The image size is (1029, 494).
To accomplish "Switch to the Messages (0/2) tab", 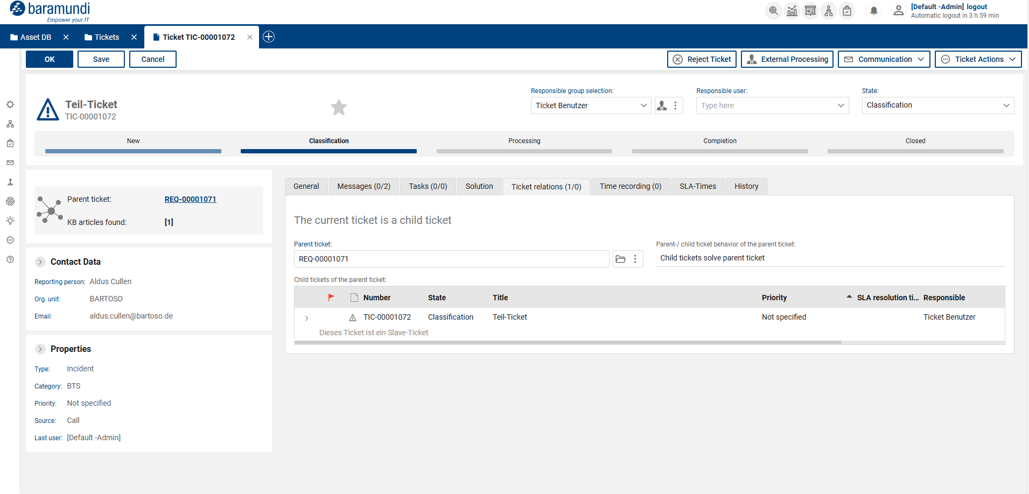I will click(363, 186).
